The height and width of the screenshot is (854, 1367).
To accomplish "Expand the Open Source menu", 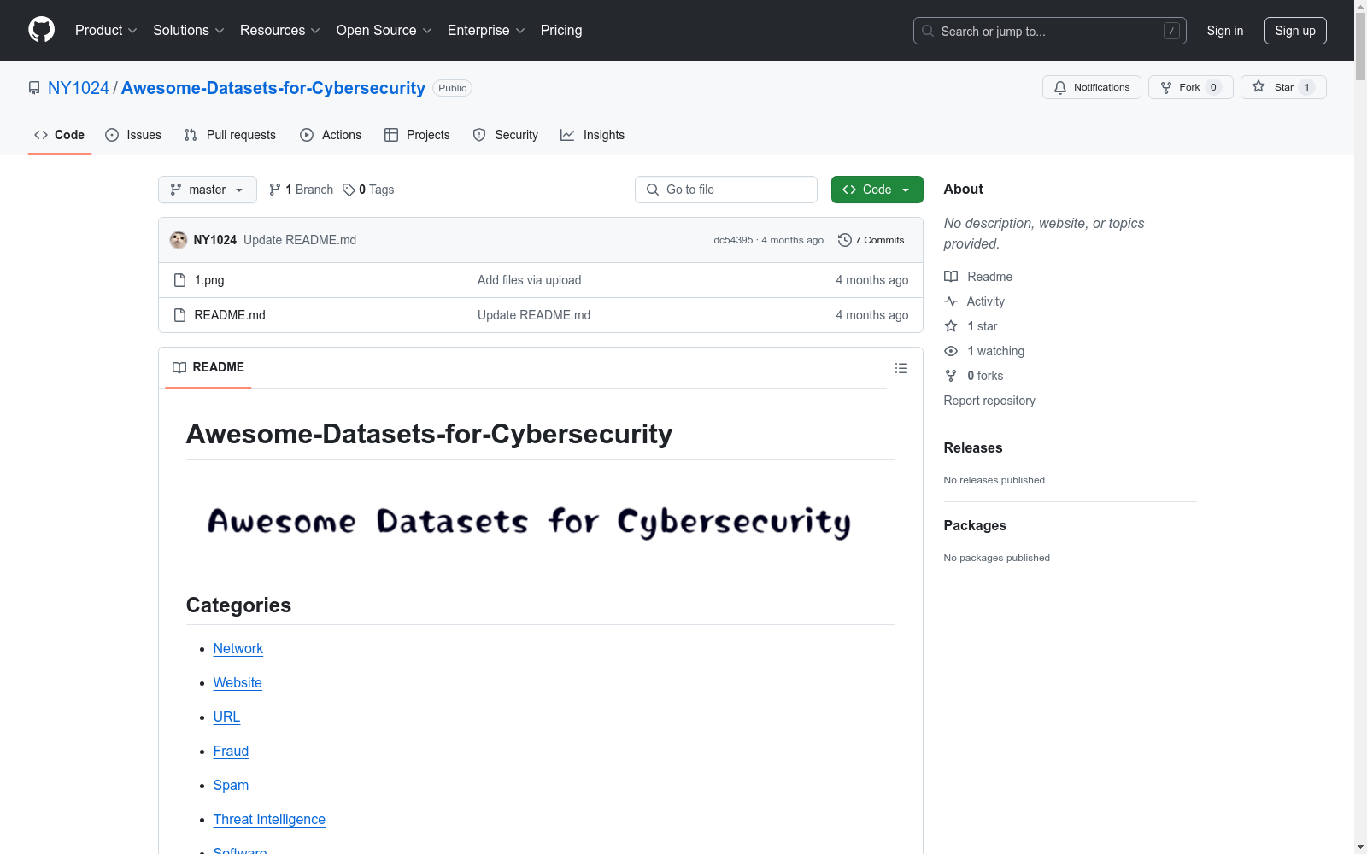I will [384, 30].
